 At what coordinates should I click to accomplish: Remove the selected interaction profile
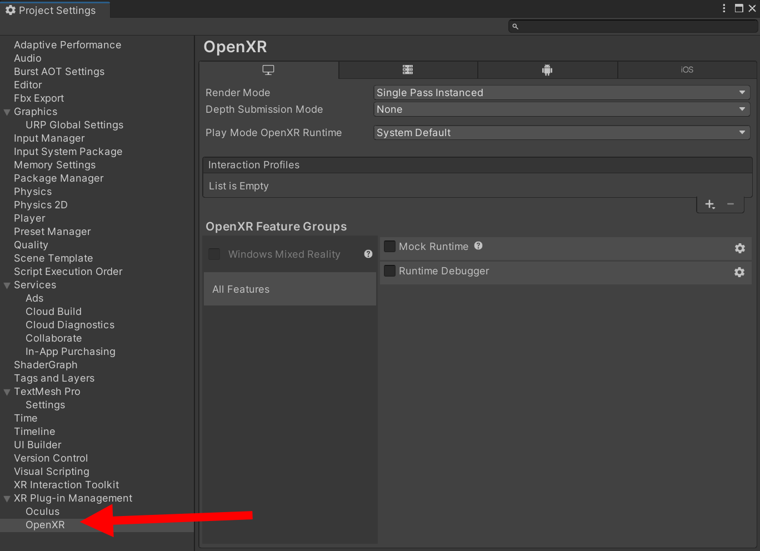(731, 204)
